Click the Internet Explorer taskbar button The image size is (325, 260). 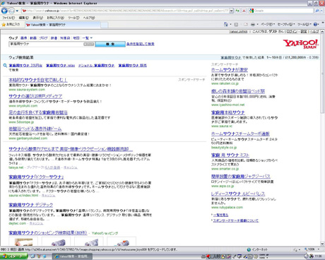(x=72, y=256)
